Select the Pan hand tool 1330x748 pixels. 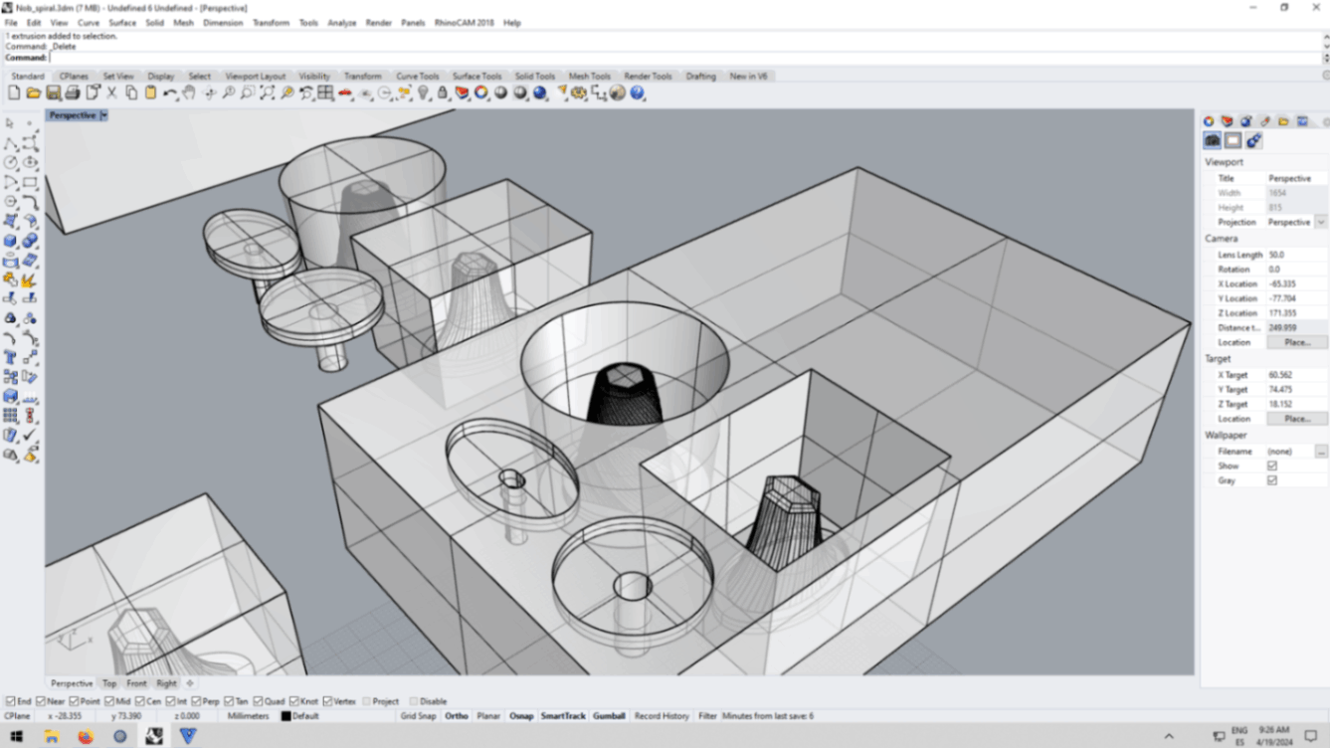189,93
